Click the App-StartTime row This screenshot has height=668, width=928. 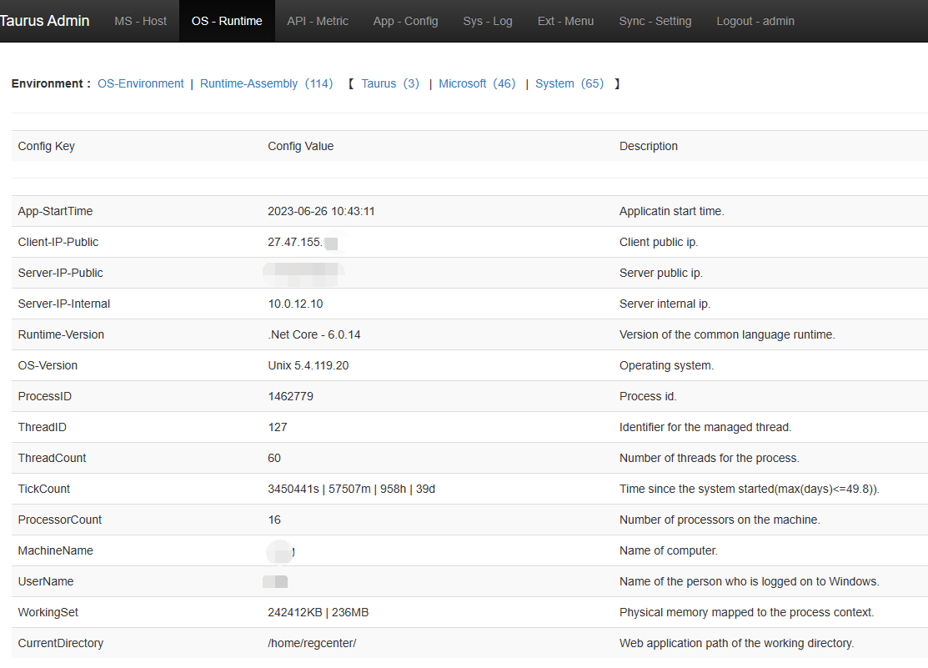[x=54, y=211]
